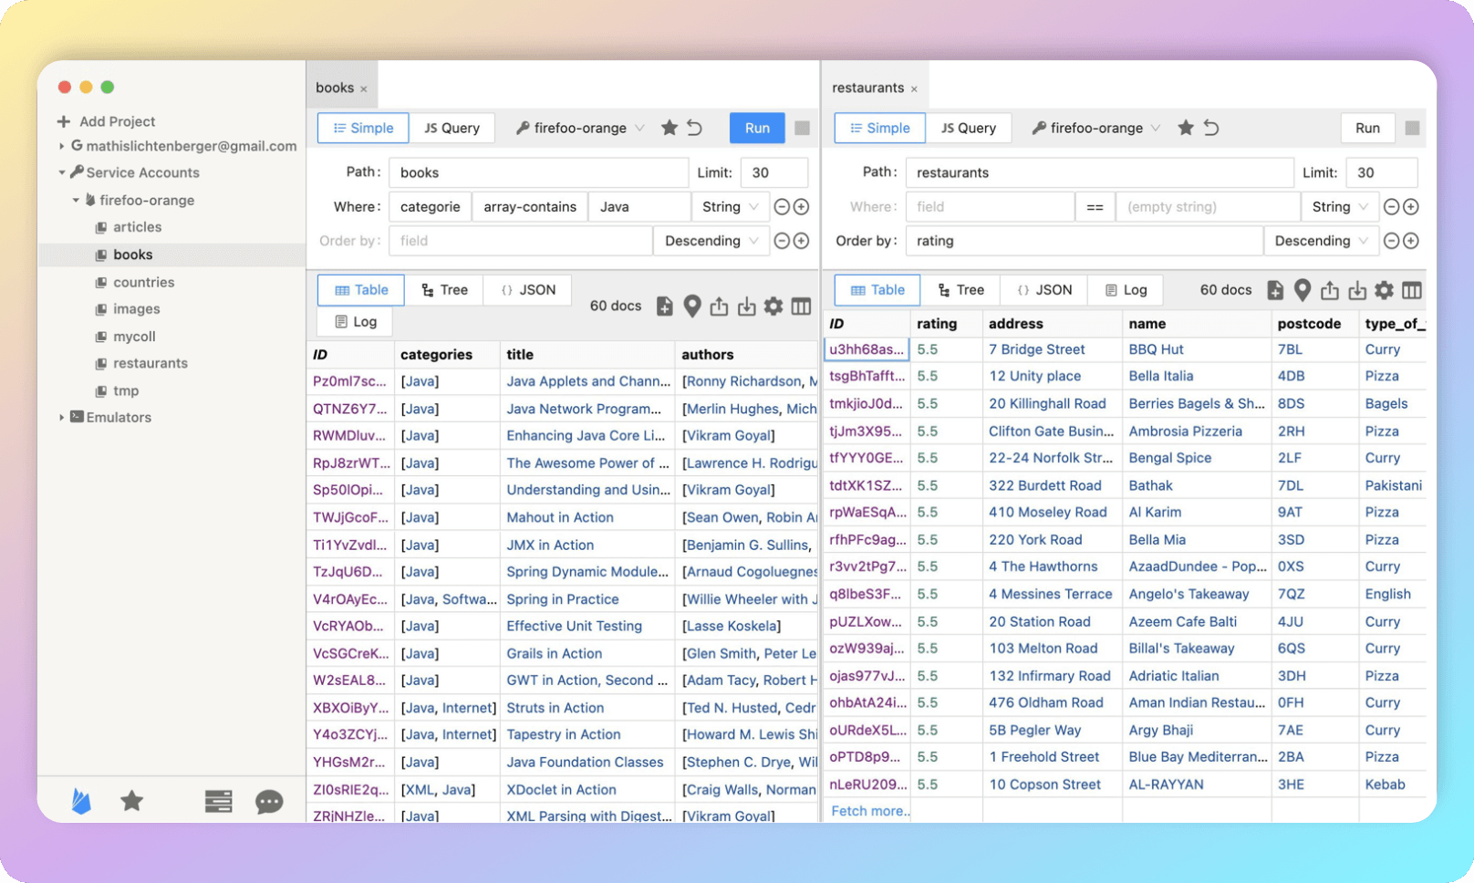Import books data with download icon
Viewport: 1474px width, 883px height.
[x=747, y=306]
